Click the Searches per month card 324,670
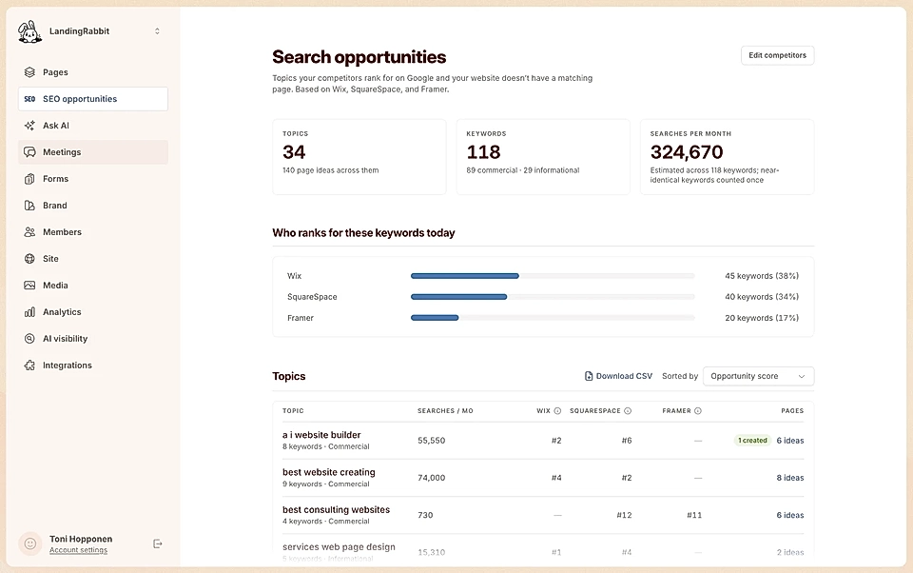Screen dimensions: 913x573 point(728,157)
